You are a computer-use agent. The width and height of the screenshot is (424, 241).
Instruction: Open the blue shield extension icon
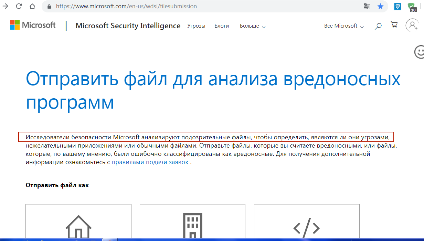tap(397, 6)
